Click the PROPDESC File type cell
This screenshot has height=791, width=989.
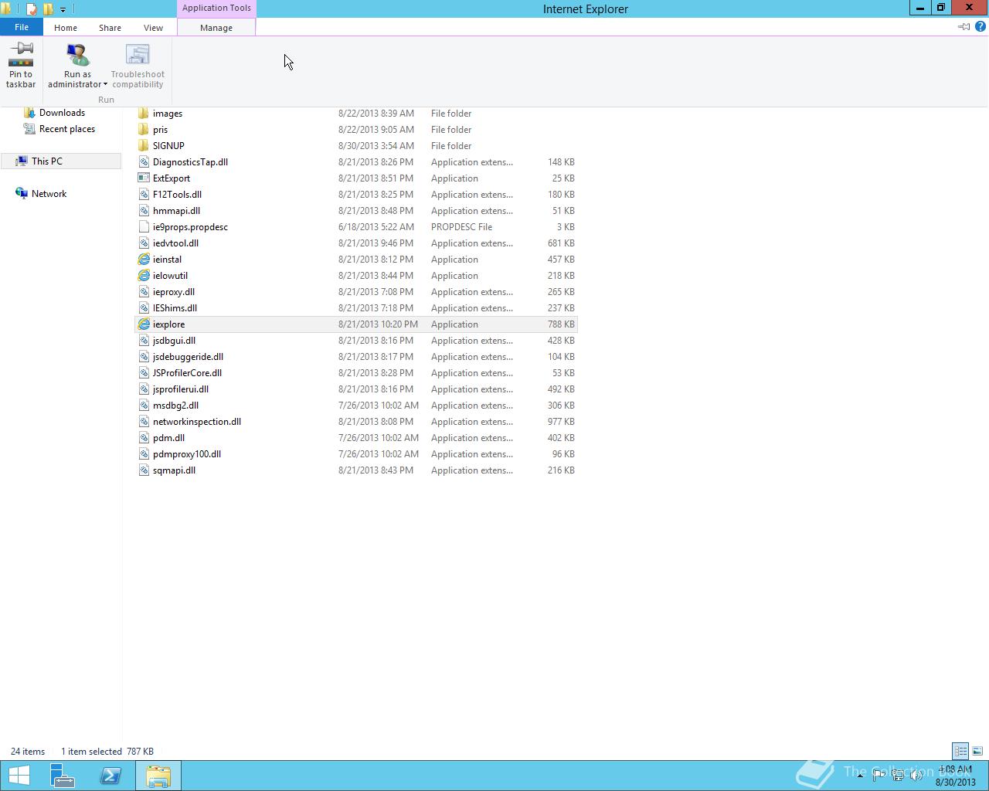[x=461, y=227]
